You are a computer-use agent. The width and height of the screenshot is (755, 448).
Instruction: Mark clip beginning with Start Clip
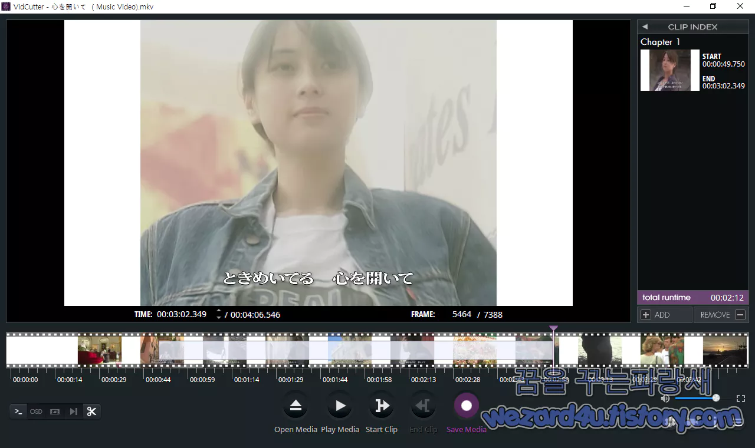[382, 406]
